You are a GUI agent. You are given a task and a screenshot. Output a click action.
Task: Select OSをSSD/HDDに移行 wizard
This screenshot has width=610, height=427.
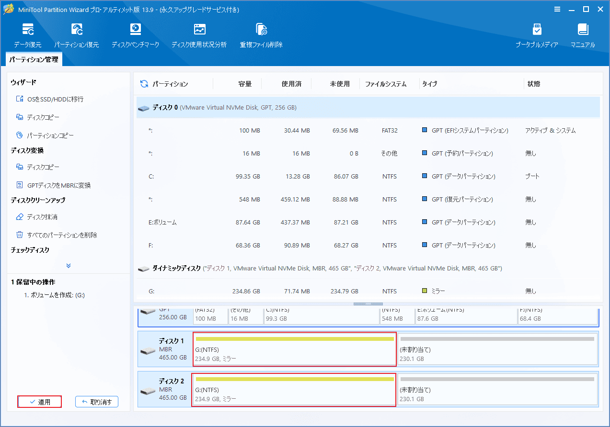(50, 99)
